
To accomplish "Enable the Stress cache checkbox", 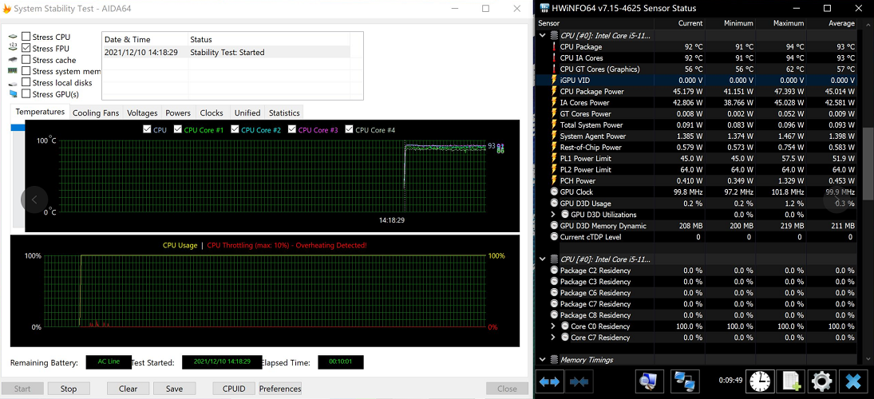I will (x=26, y=60).
